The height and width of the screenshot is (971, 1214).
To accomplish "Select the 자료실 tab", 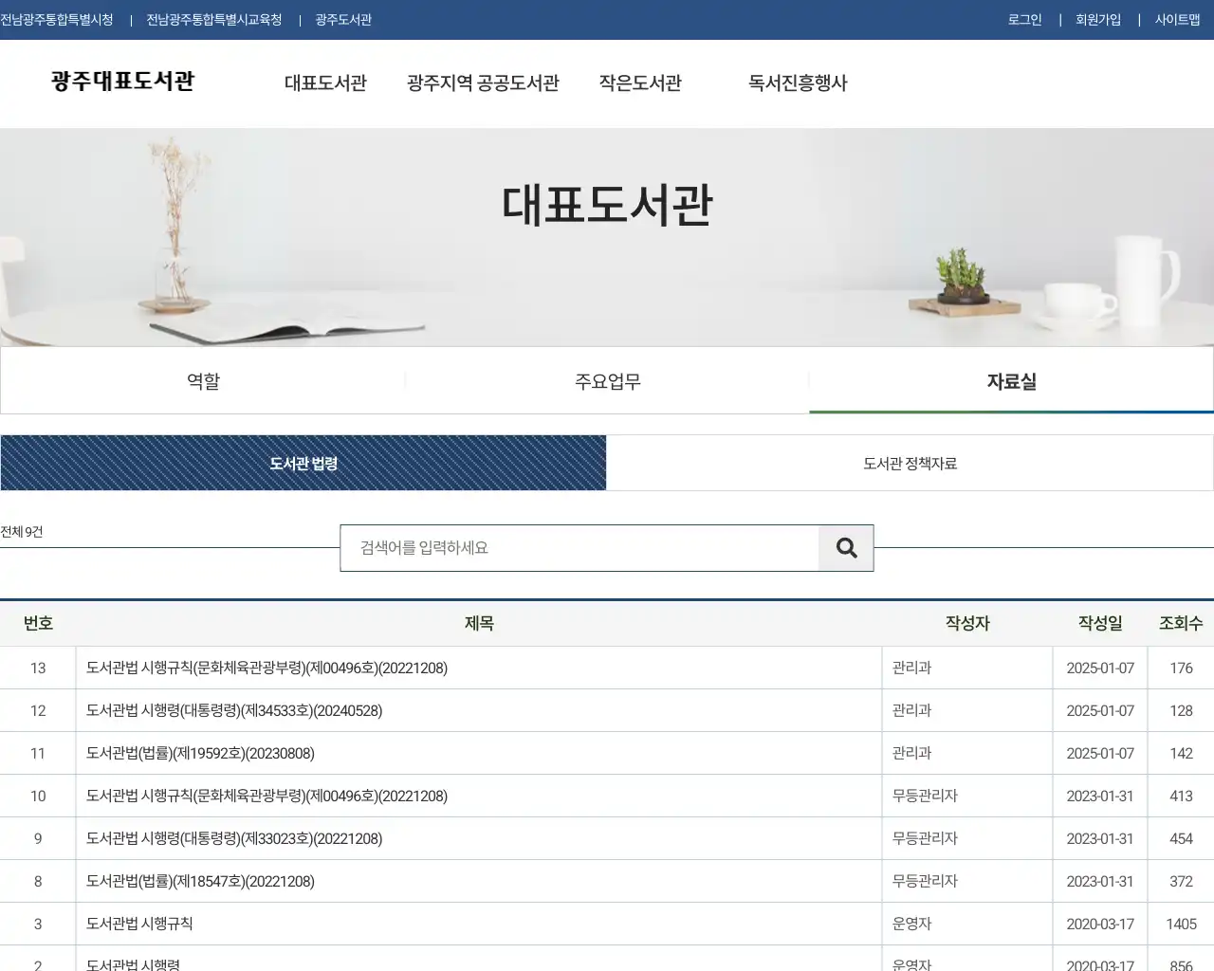I will point(1011,381).
